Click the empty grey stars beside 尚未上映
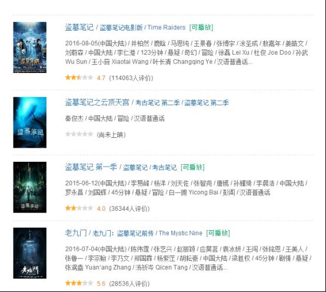The image size is (326, 292). coord(79,134)
